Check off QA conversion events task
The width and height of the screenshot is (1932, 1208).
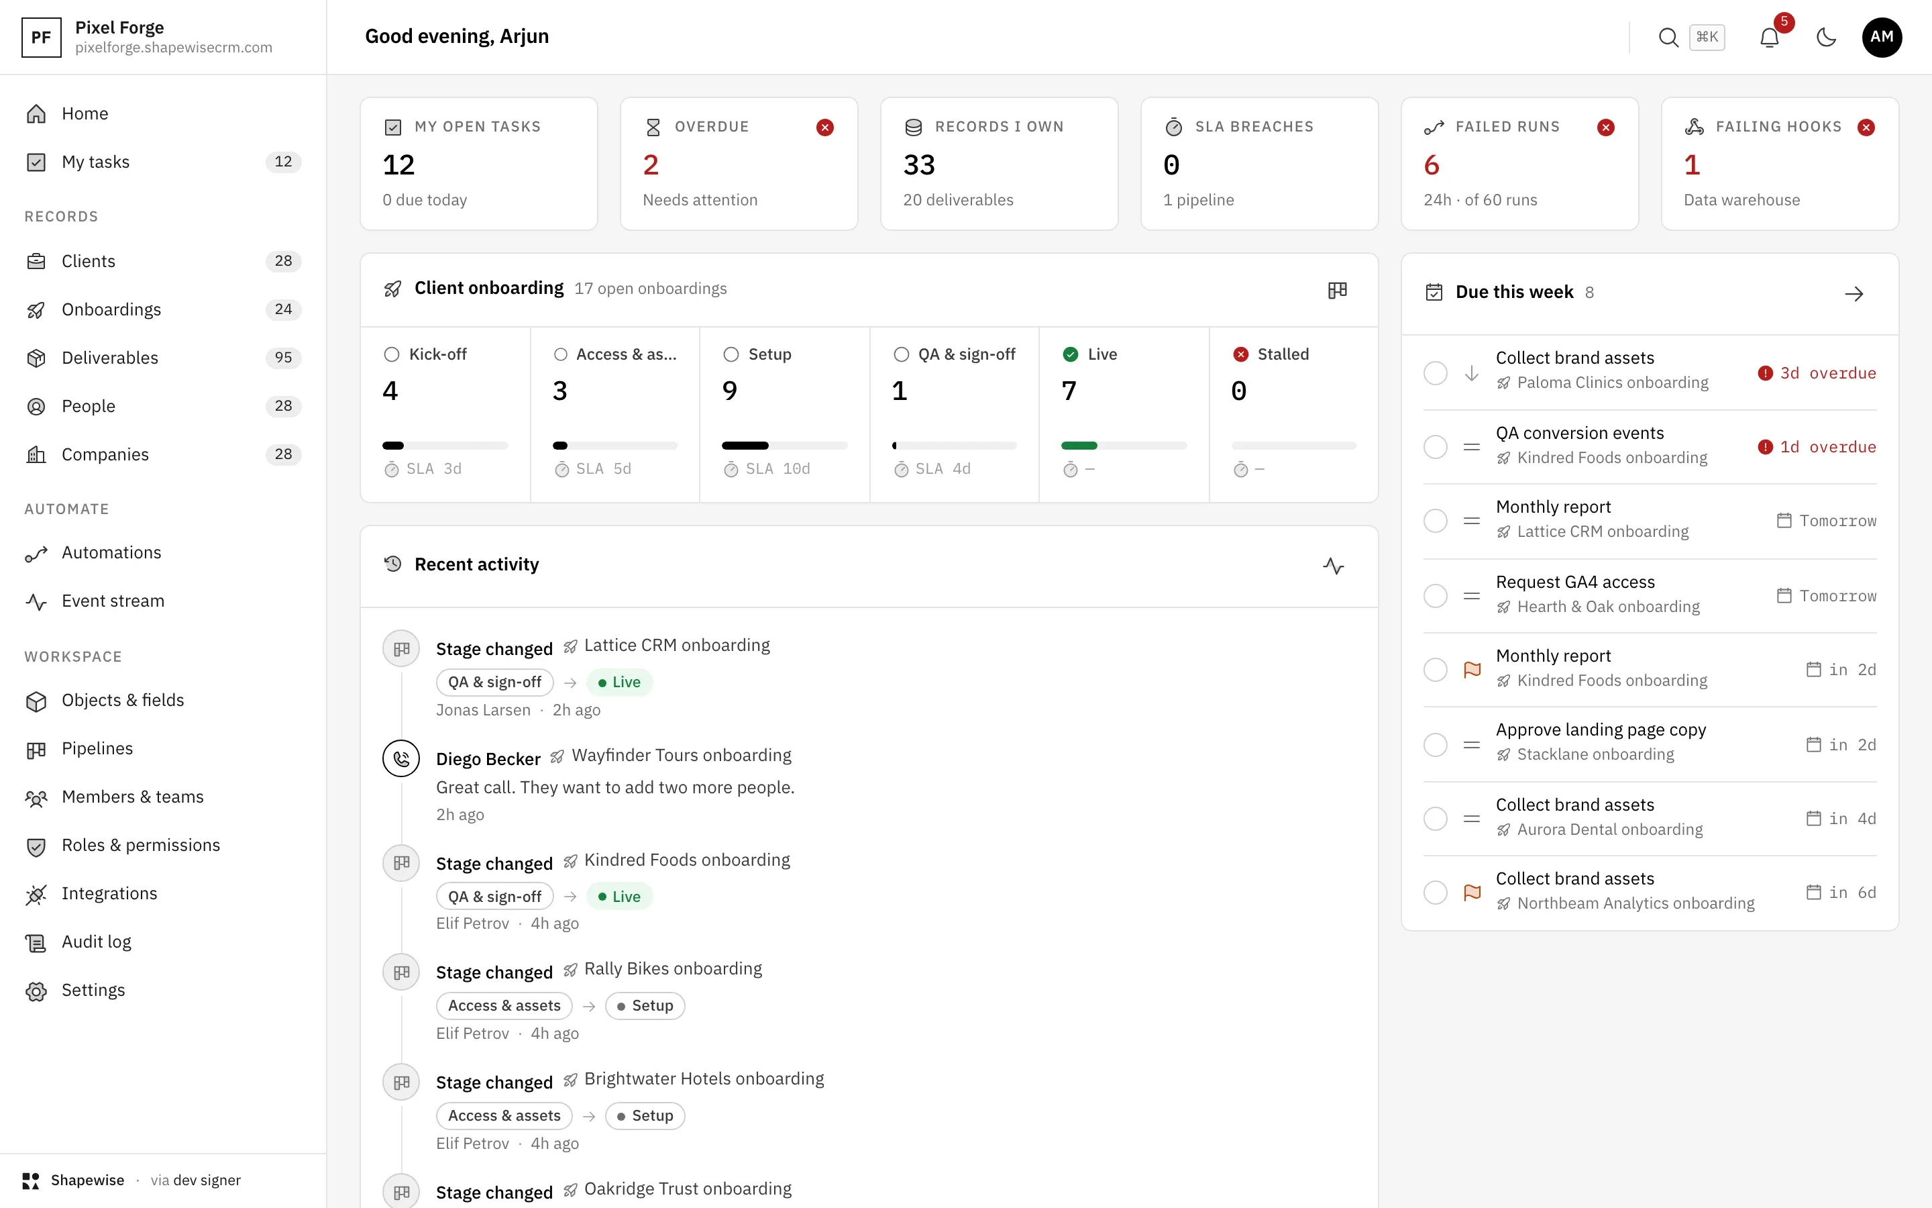(1436, 446)
